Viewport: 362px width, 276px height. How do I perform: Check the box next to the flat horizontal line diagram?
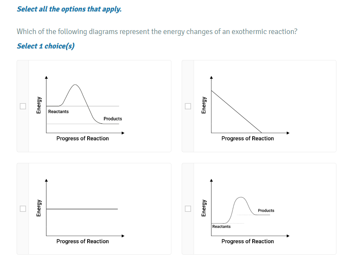pyautogui.click(x=23, y=208)
